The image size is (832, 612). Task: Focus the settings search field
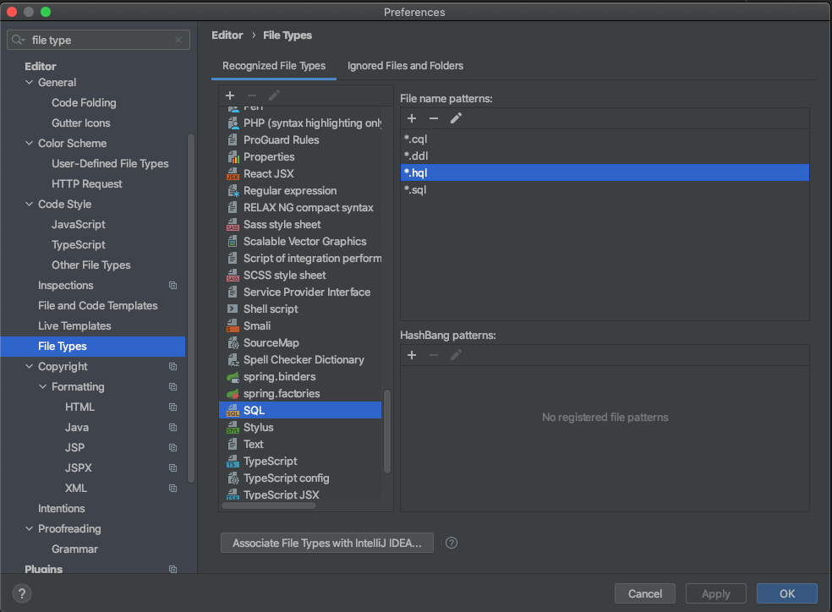click(101, 40)
